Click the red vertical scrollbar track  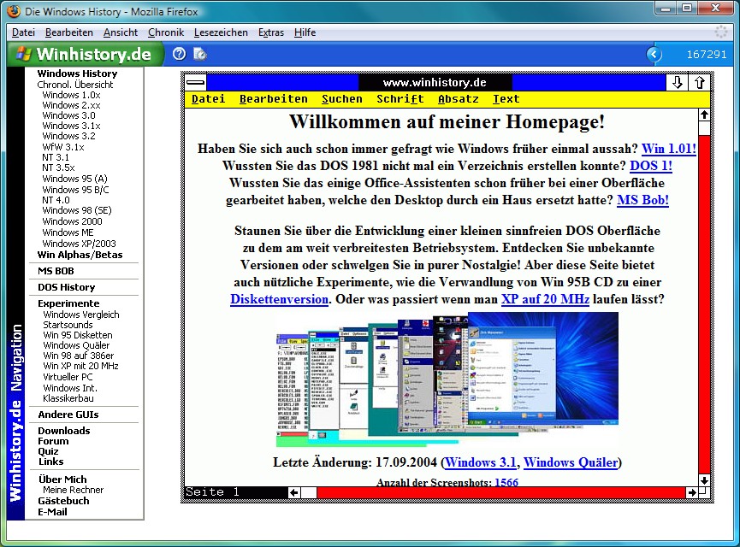click(x=704, y=304)
